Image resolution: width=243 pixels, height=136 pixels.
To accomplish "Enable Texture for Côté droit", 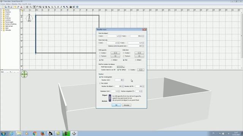I will 124,56.
